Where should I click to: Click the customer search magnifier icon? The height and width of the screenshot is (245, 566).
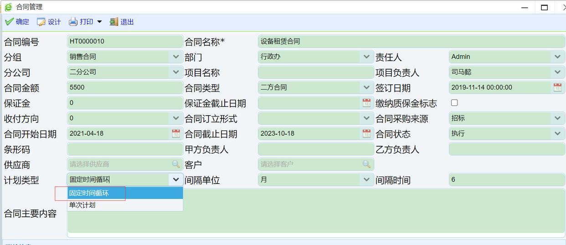pos(366,164)
